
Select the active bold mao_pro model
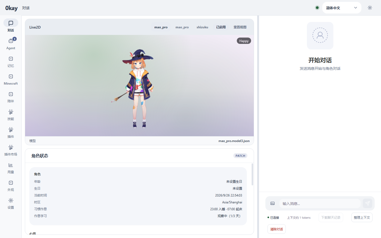tap(161, 27)
